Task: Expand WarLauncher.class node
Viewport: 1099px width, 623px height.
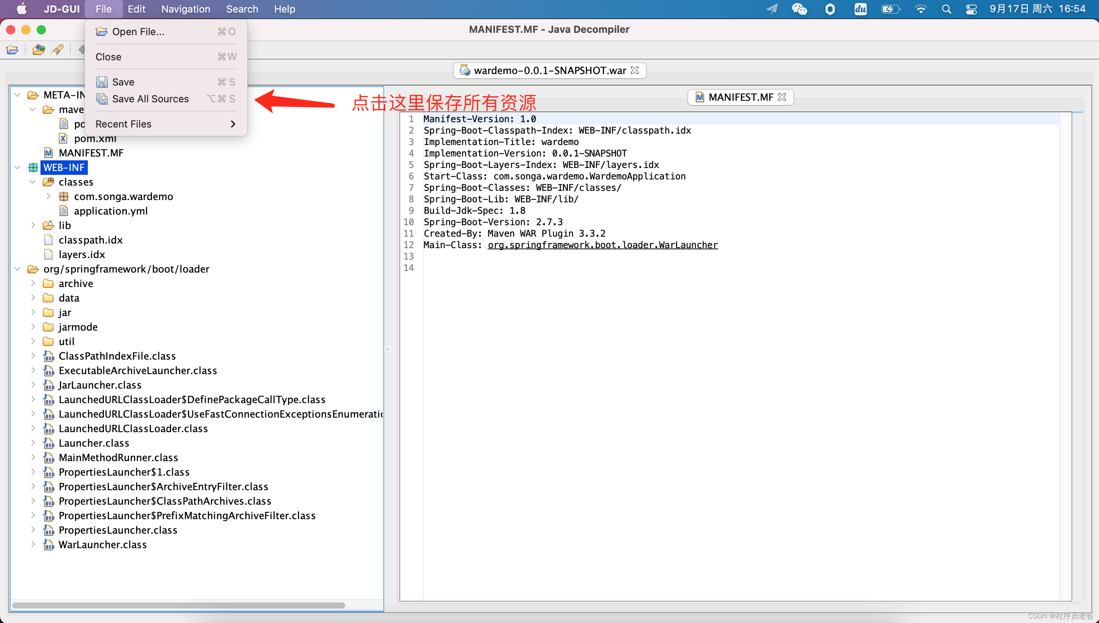Action: 32,545
